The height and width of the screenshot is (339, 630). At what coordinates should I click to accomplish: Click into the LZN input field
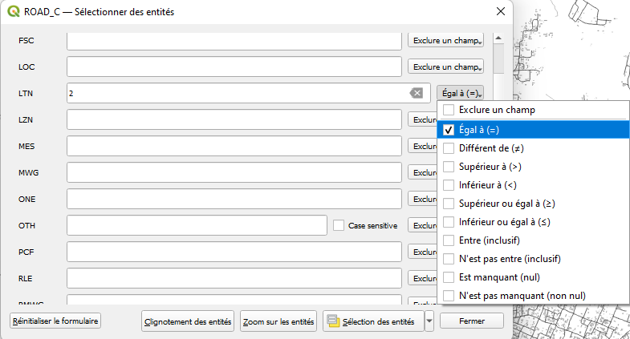(x=234, y=119)
